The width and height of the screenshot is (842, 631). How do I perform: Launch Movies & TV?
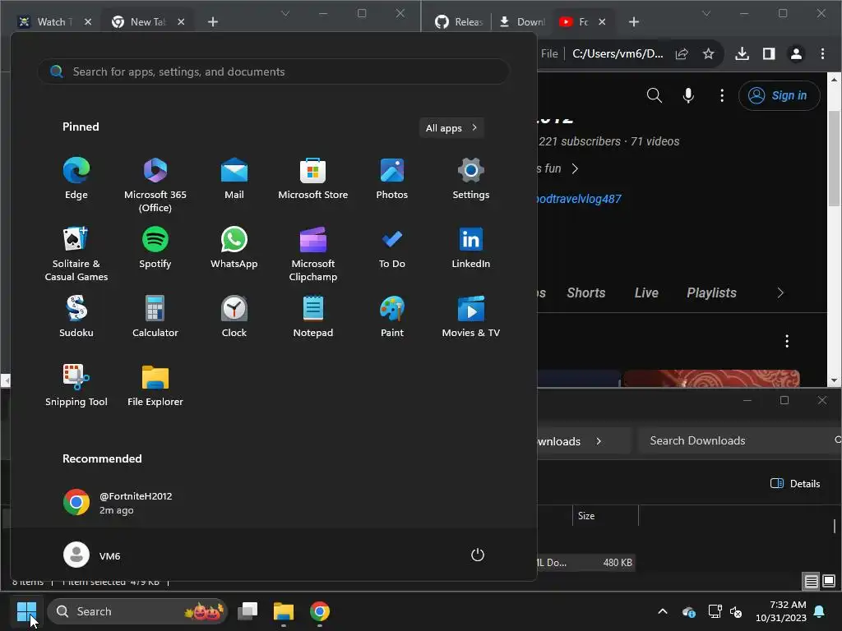[471, 316]
